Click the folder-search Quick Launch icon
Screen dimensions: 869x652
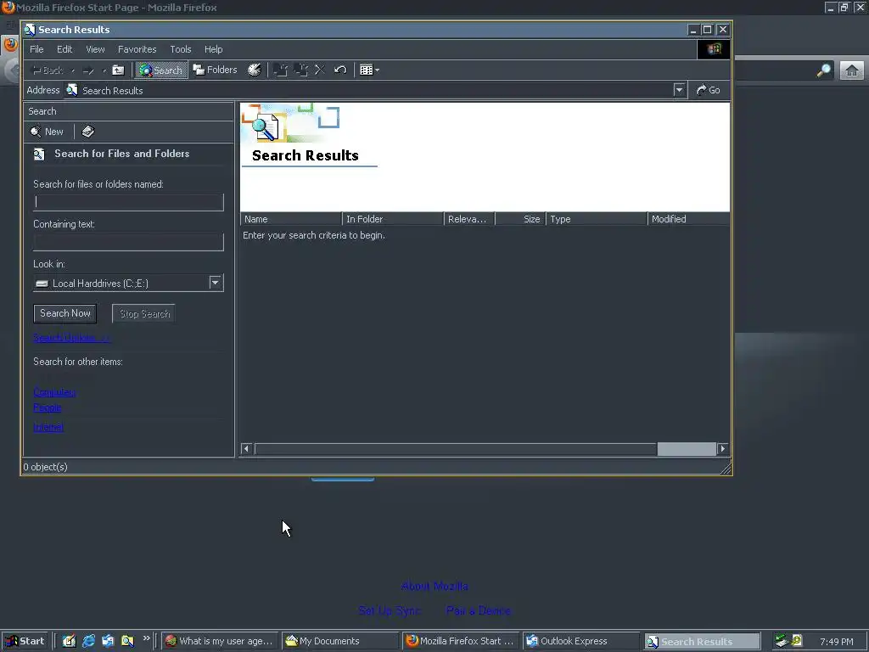point(127,641)
